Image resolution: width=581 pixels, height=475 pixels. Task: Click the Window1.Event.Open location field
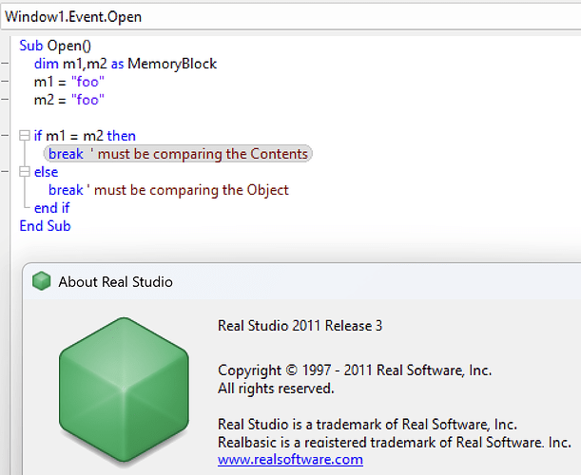285,17
